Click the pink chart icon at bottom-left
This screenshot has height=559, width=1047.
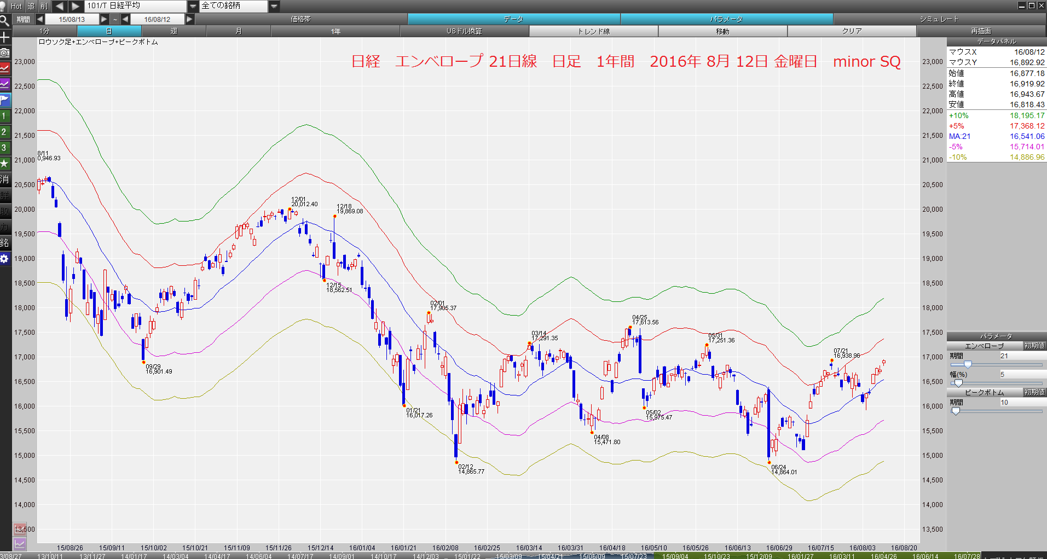pos(20,529)
